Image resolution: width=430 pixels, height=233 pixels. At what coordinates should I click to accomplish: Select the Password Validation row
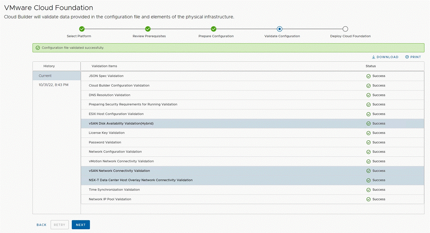pos(253,142)
